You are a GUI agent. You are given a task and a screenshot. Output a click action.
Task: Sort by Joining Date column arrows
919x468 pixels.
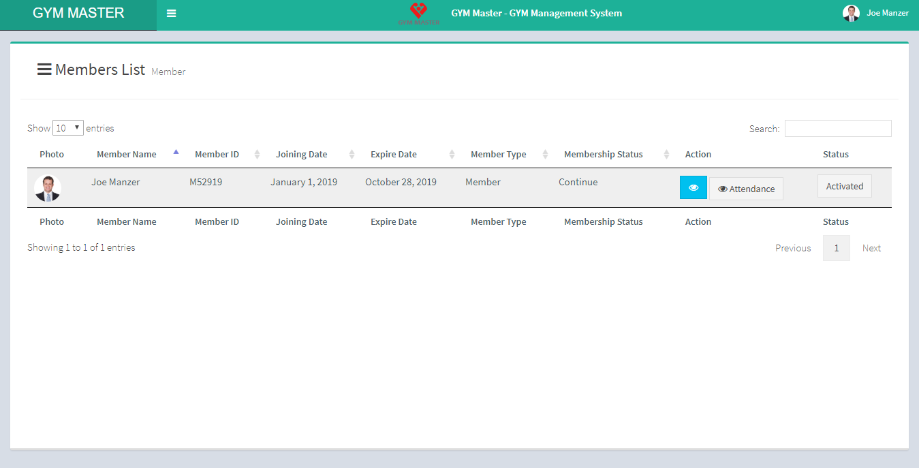(352, 155)
